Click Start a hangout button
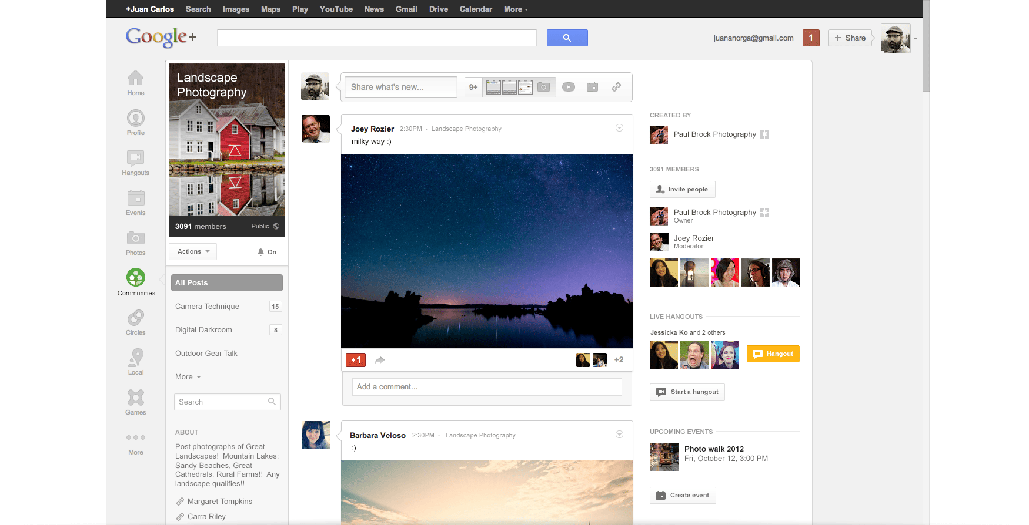This screenshot has width=1029, height=525. click(687, 392)
